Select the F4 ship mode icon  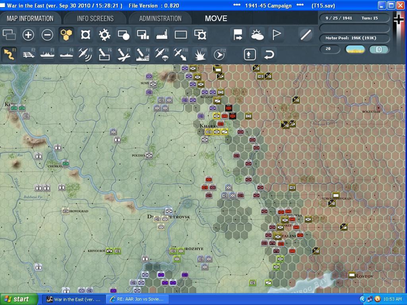click(66, 54)
